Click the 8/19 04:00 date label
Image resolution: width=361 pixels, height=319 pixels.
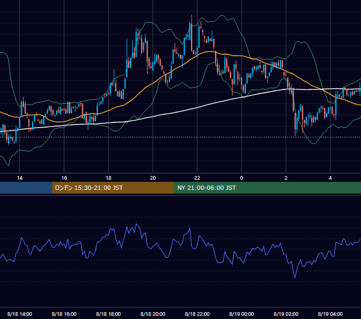[330, 314]
